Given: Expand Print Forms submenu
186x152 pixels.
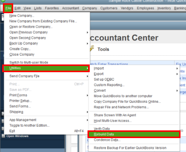Looking at the screenshot, I should (x=46, y=95).
